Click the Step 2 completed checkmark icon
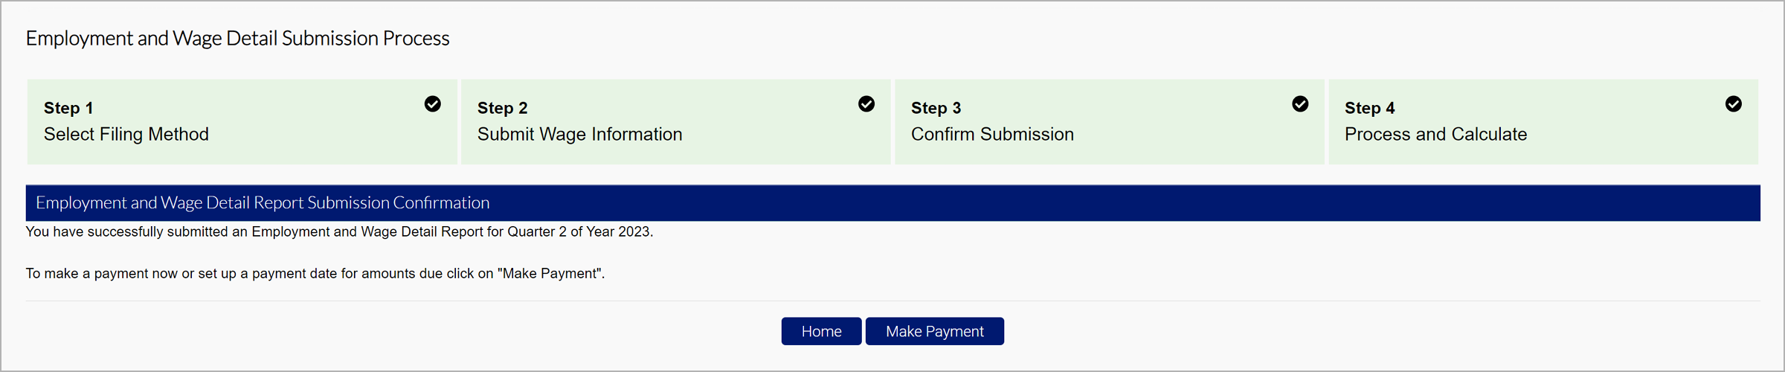 pos(866,104)
